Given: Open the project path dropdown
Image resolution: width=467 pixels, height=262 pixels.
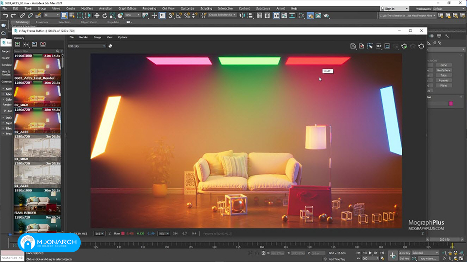Looking at the screenshot, I should pos(407,16).
